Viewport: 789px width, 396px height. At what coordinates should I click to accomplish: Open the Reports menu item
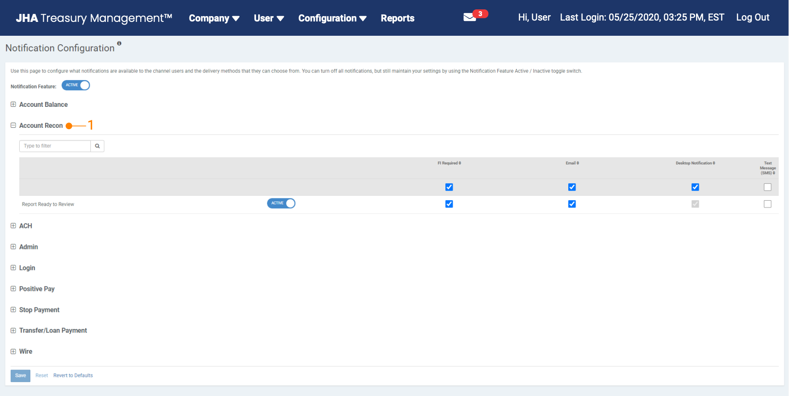(397, 18)
